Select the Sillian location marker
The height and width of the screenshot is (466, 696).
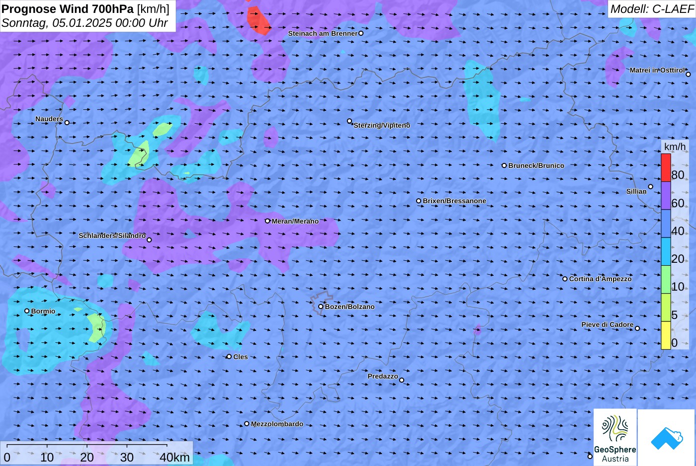coord(651,187)
